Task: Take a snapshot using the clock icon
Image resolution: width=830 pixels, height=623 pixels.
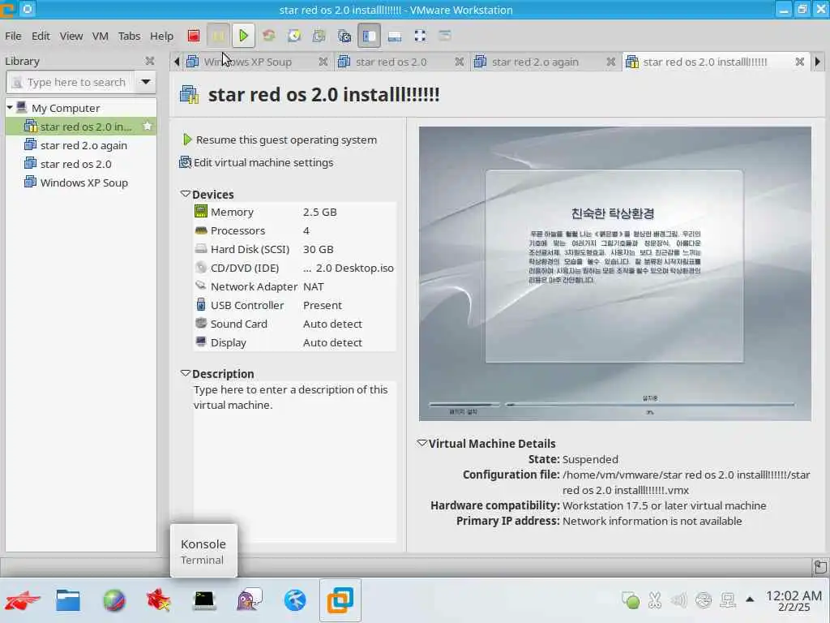Action: coord(293,36)
